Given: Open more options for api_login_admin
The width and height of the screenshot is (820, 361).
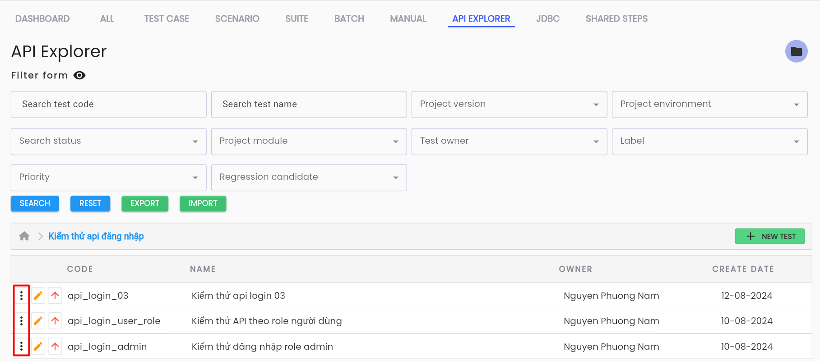Looking at the screenshot, I should [x=21, y=347].
